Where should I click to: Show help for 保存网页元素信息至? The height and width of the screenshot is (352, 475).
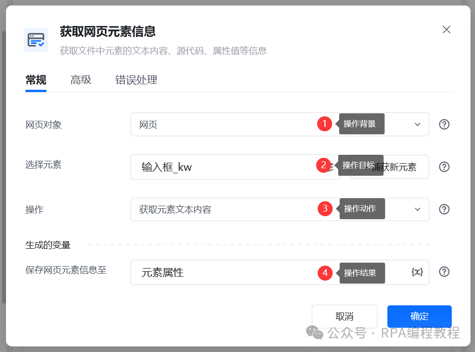444,272
